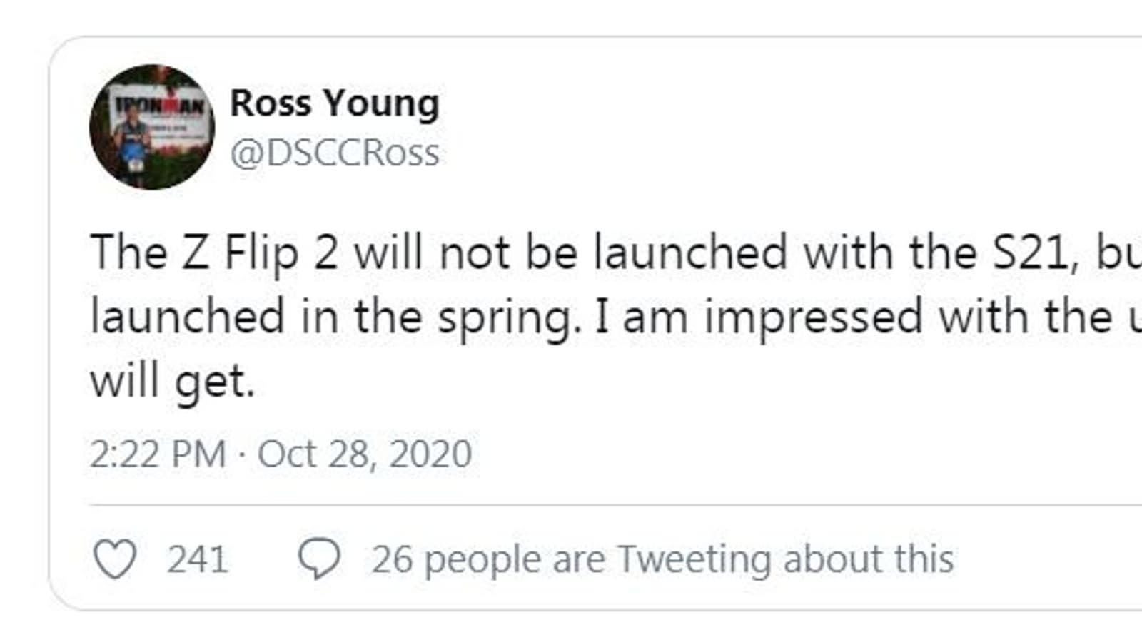Click the Oct 28, 2020 date

tap(365, 454)
